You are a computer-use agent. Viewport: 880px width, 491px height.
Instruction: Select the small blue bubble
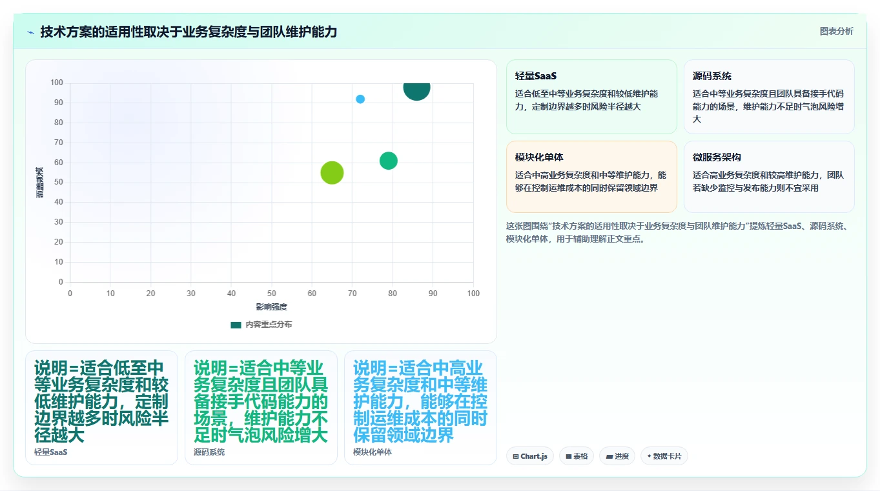click(x=360, y=99)
